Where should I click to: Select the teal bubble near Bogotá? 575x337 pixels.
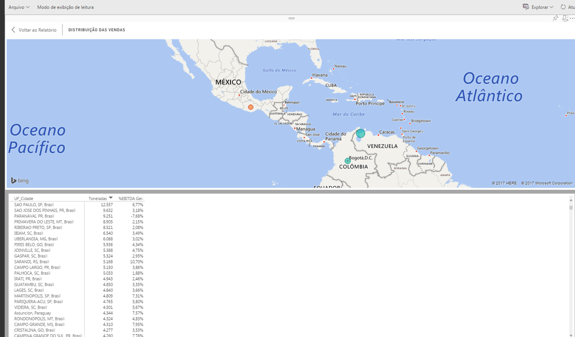(x=348, y=161)
